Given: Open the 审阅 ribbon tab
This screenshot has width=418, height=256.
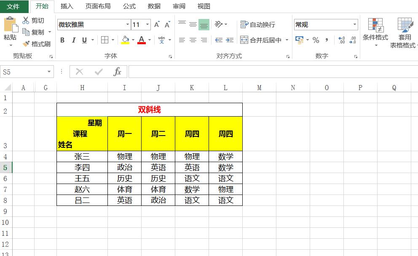Looking at the screenshot, I should [178, 6].
